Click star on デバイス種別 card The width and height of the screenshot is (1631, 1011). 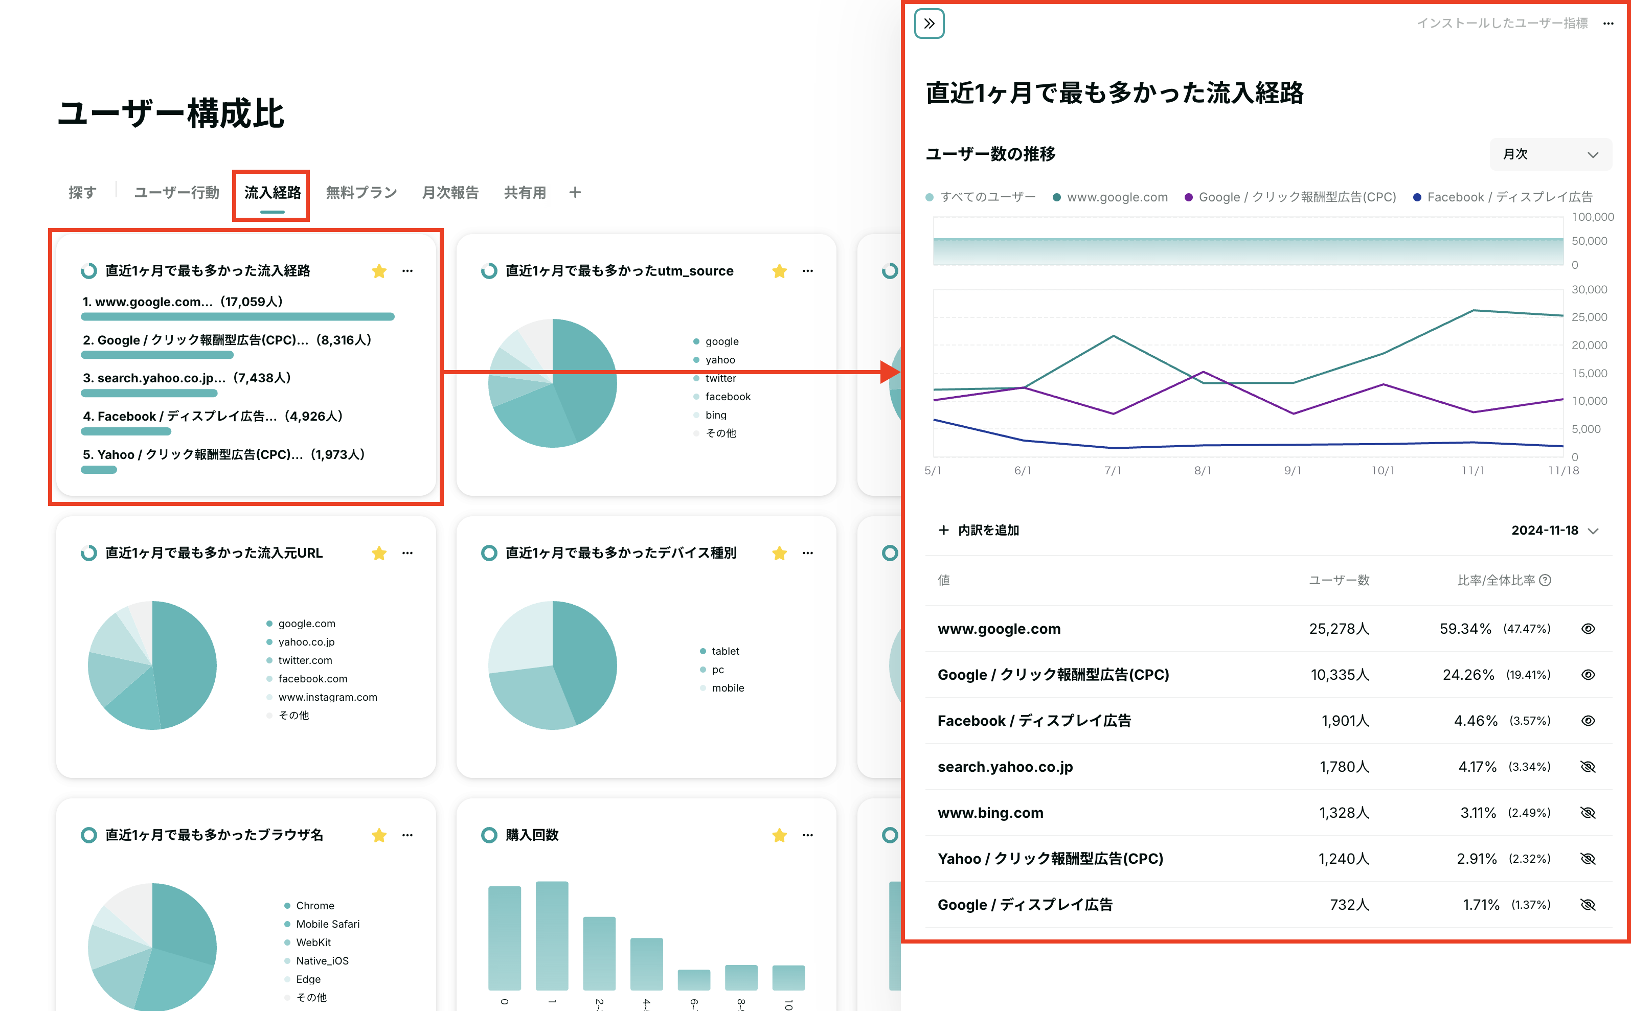[x=779, y=553]
